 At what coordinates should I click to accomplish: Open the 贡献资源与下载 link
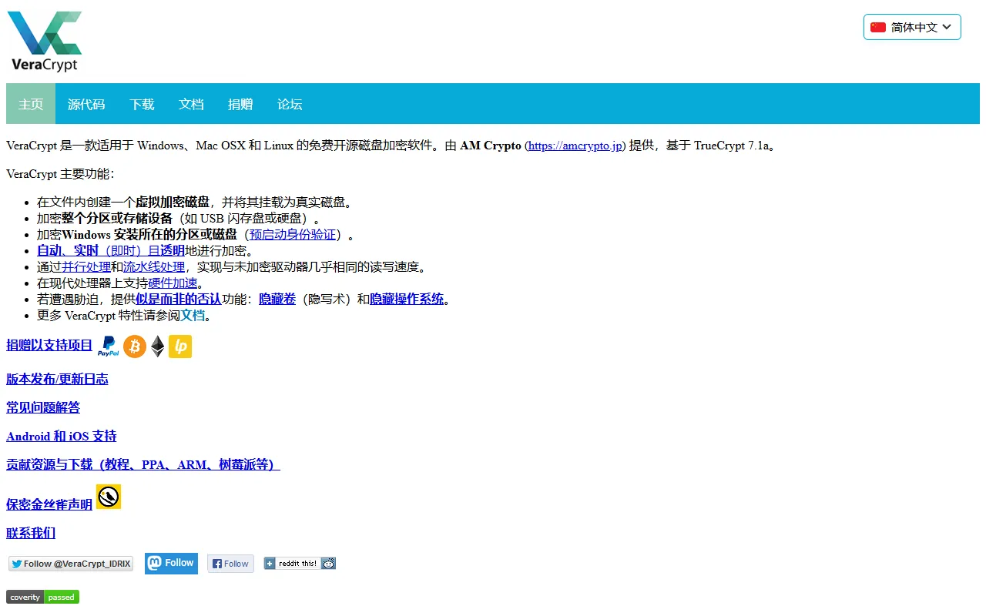point(143,465)
